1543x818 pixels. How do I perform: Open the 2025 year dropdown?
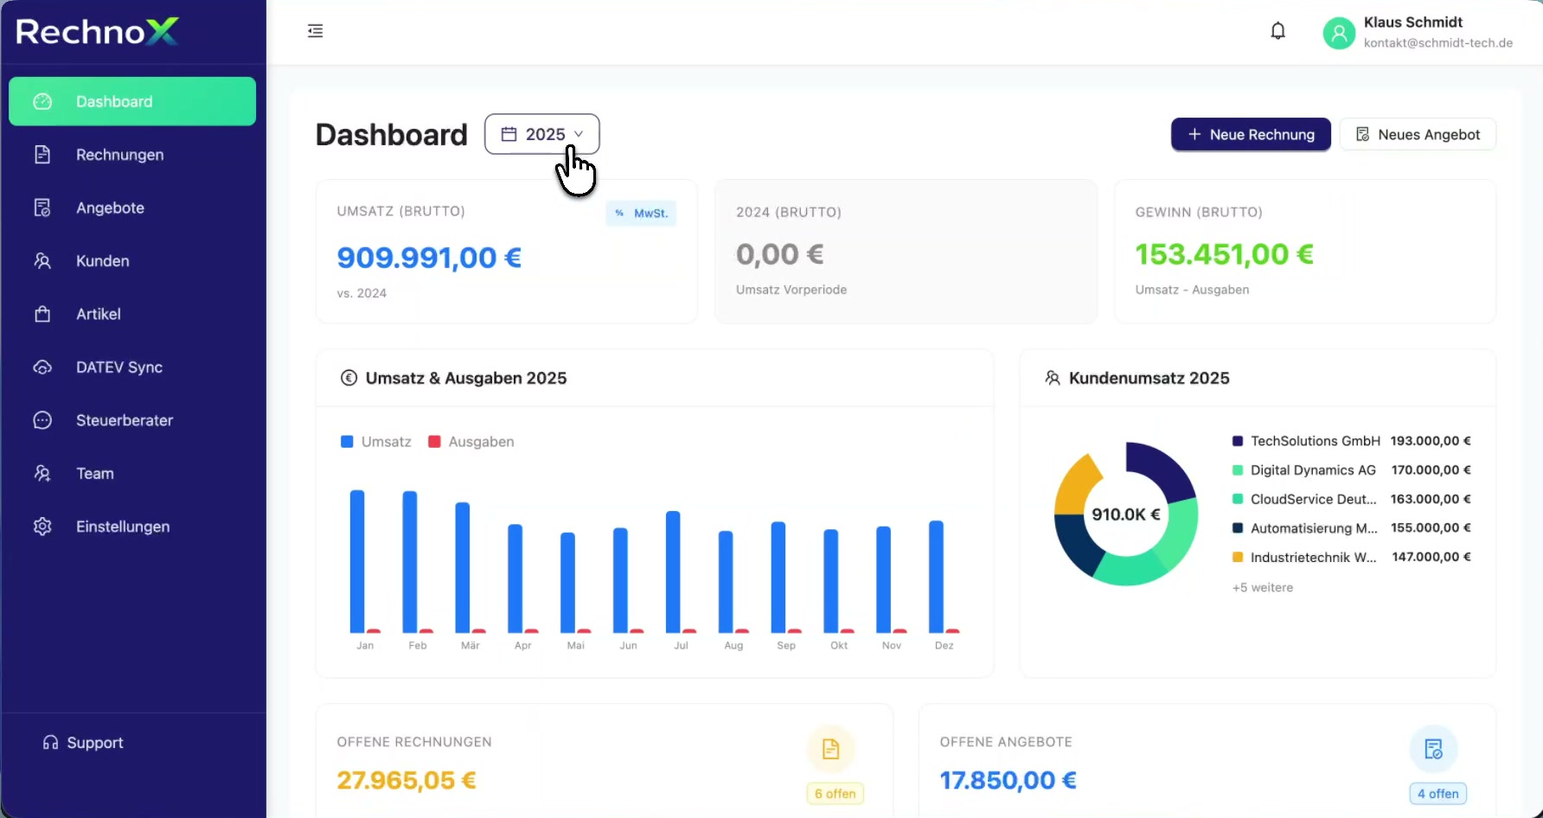tap(541, 134)
